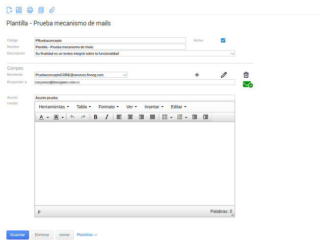Click into the Asunto subject field

134,97
